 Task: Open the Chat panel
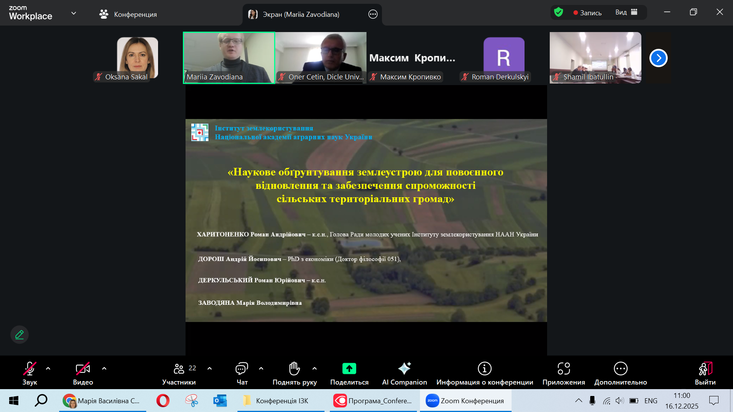coord(242,373)
